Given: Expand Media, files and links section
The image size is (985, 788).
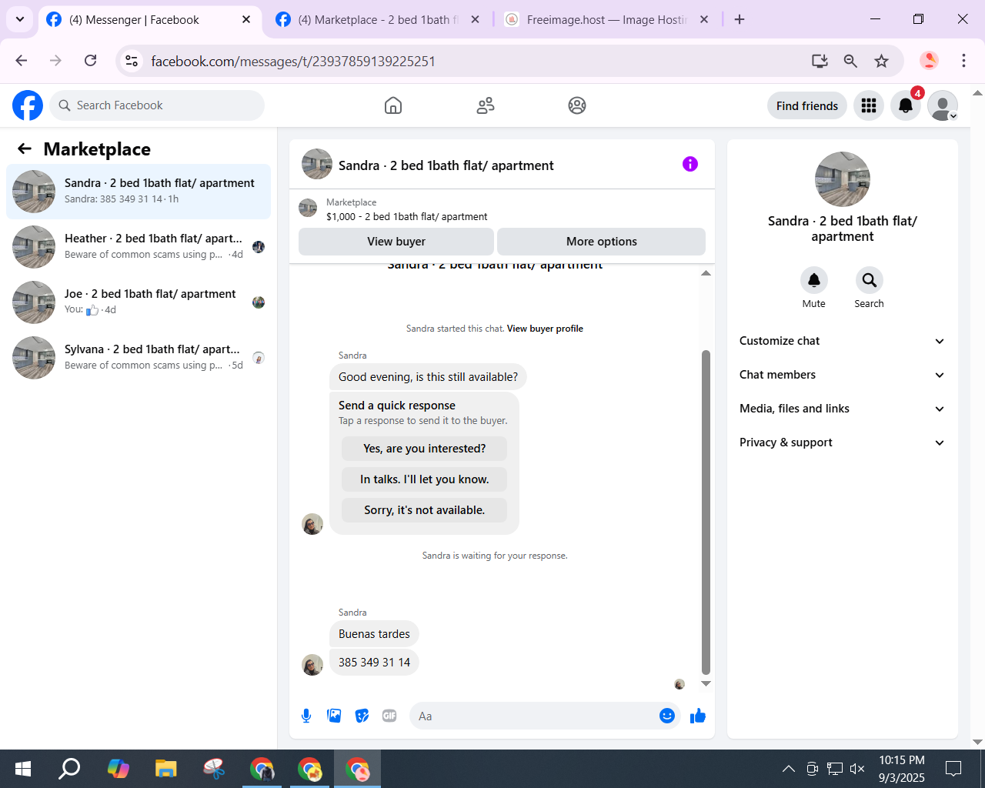Looking at the screenshot, I should tap(843, 409).
